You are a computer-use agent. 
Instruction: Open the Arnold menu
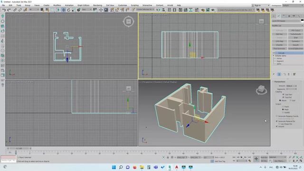click(170, 5)
